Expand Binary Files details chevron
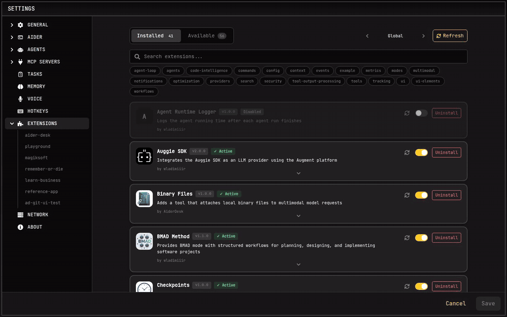This screenshot has height=317, width=507. point(299,216)
